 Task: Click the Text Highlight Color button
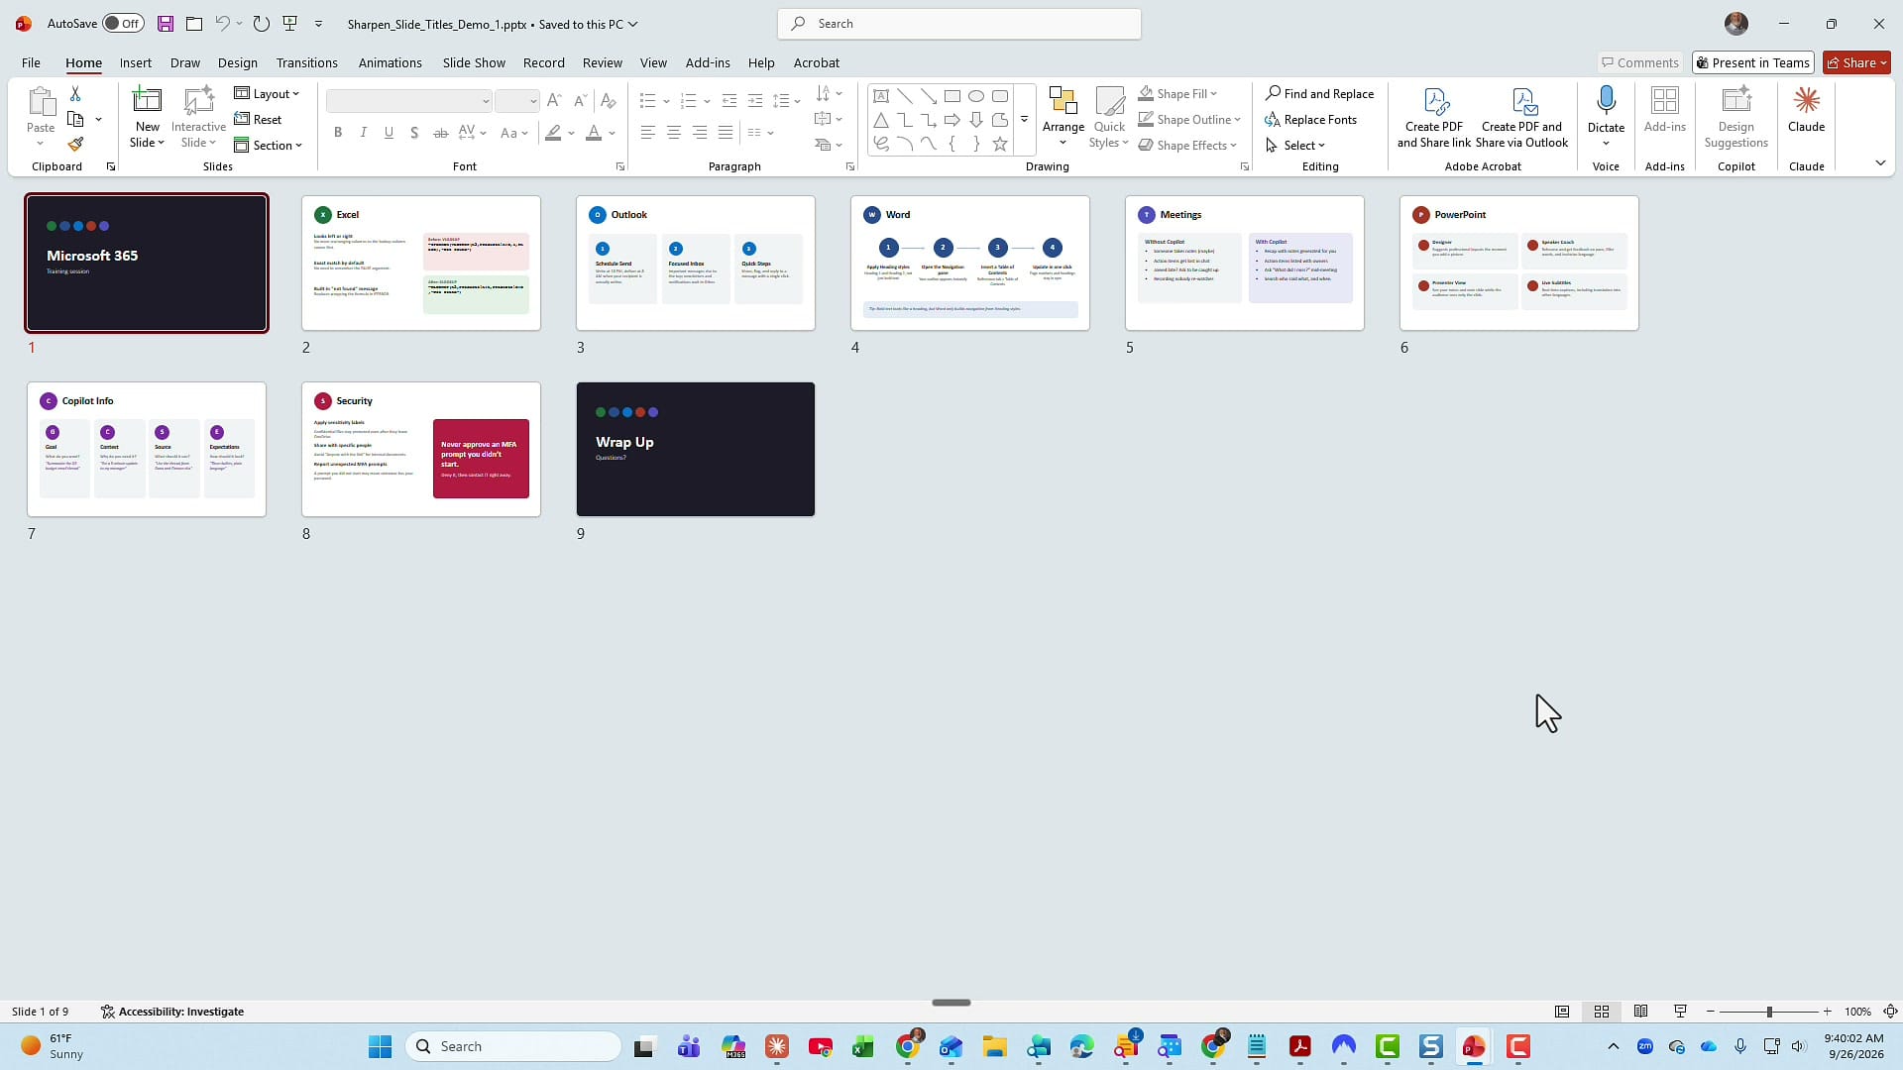553,133
